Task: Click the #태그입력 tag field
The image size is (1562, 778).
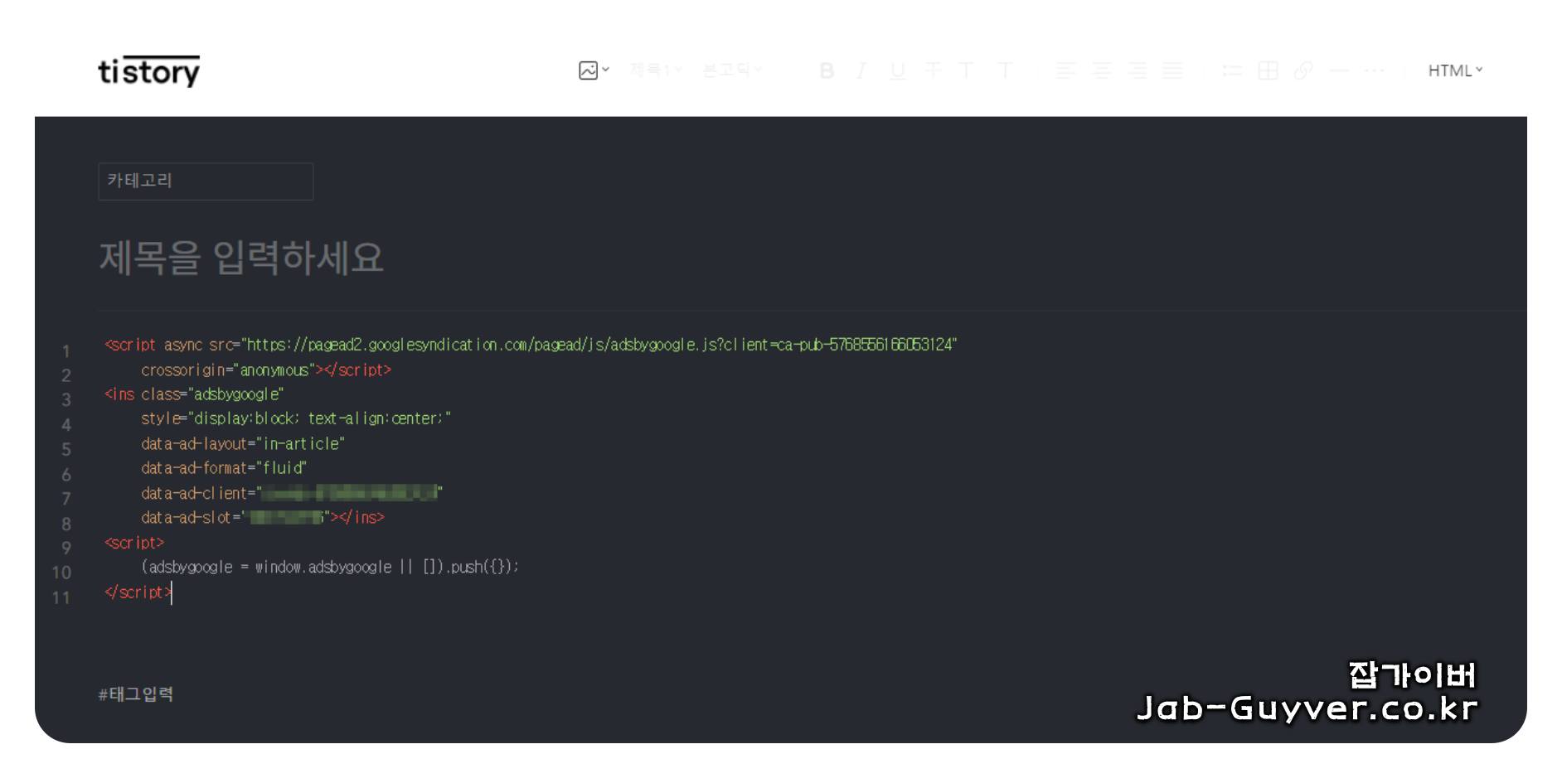Action: (x=135, y=694)
